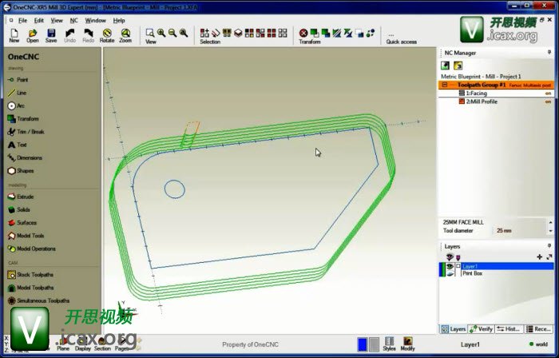Open Simultaneous Toolpaths in the CAM section
Screen dimensions: 559x358
(38, 300)
